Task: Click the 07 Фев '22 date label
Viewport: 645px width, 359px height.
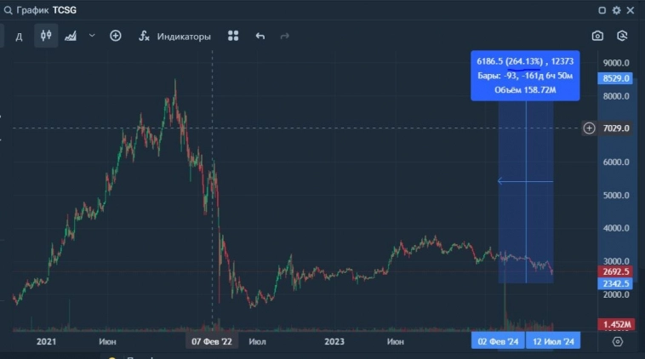Action: (211, 342)
